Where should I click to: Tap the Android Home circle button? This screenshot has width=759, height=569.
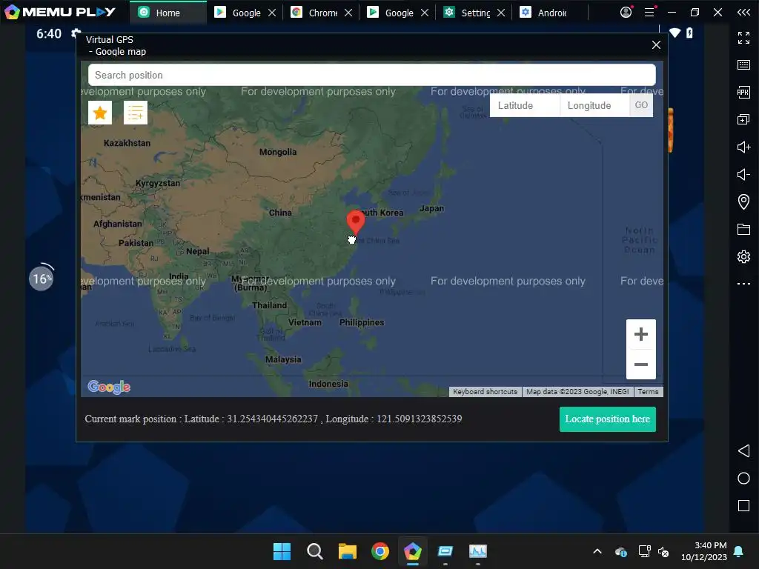point(743,479)
